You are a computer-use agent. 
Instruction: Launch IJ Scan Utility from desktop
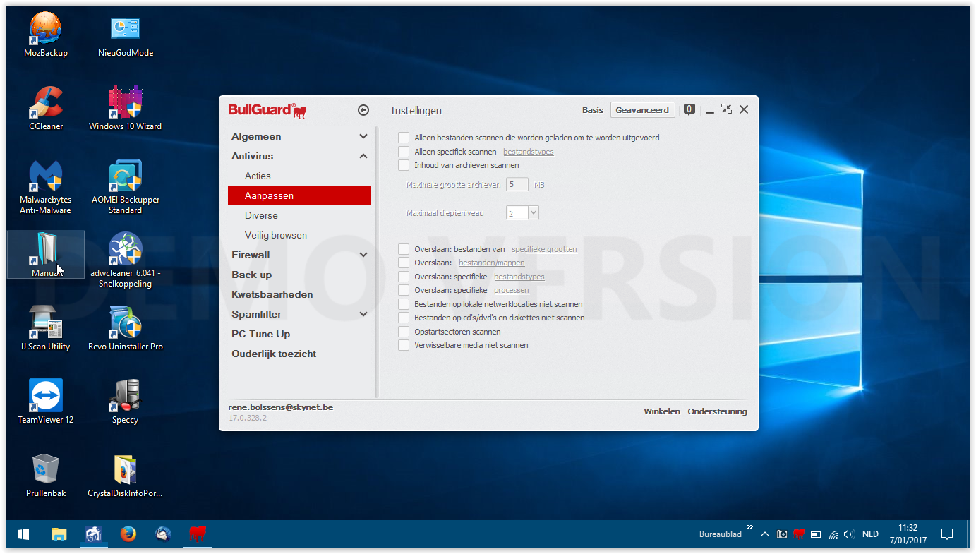click(x=46, y=330)
